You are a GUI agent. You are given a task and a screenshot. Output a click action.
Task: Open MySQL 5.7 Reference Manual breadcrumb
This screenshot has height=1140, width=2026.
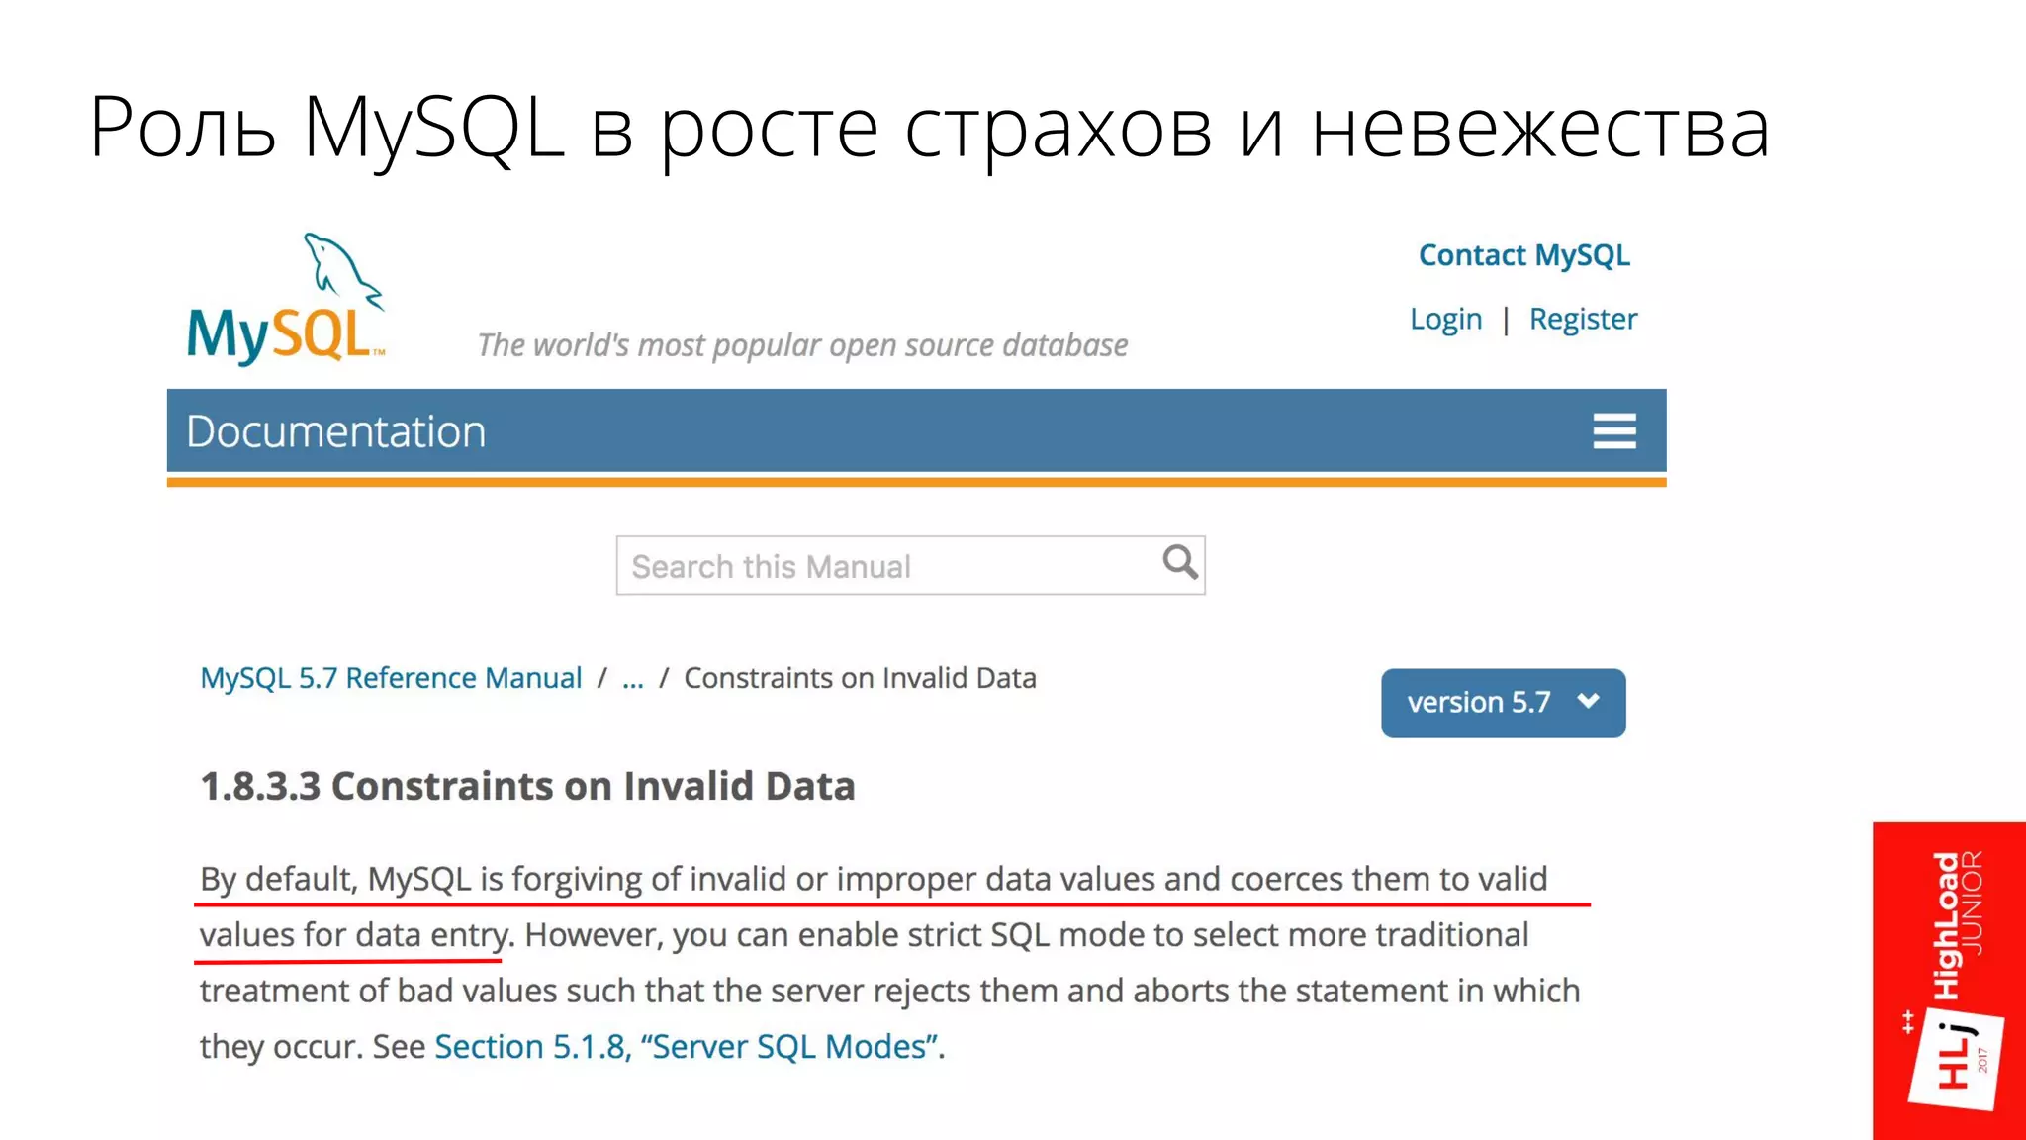[391, 678]
